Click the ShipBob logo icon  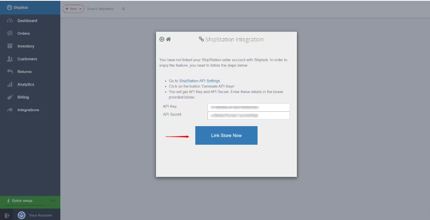(x=9, y=8)
